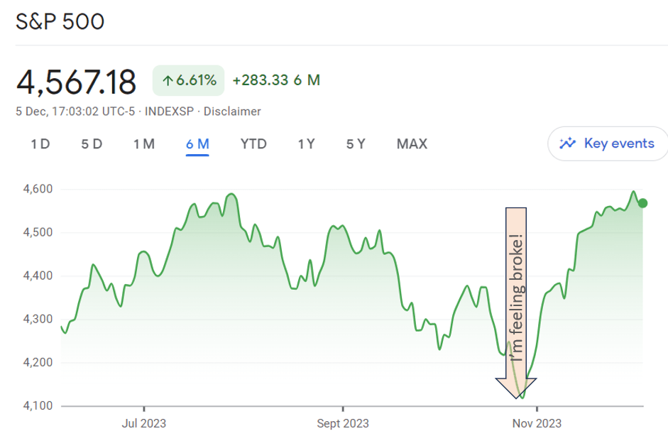Open the Disclaimer link
Image resolution: width=668 pixels, height=441 pixels.
pos(232,111)
